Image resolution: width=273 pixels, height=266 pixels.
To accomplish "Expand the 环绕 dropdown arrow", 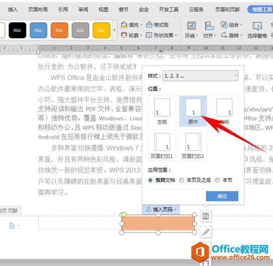I will (197, 36).
